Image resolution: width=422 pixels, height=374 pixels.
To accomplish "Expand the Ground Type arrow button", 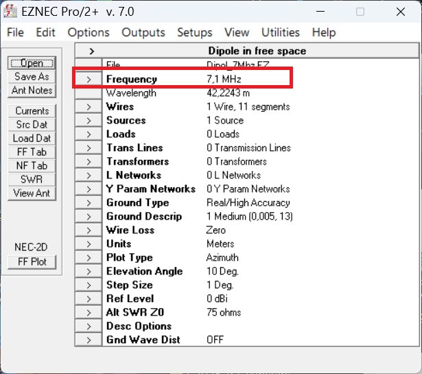I will pos(89,202).
